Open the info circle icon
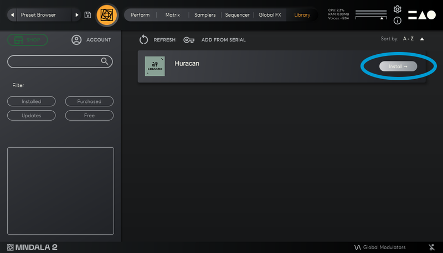Viewport: 443px width, 253px height. [x=397, y=21]
